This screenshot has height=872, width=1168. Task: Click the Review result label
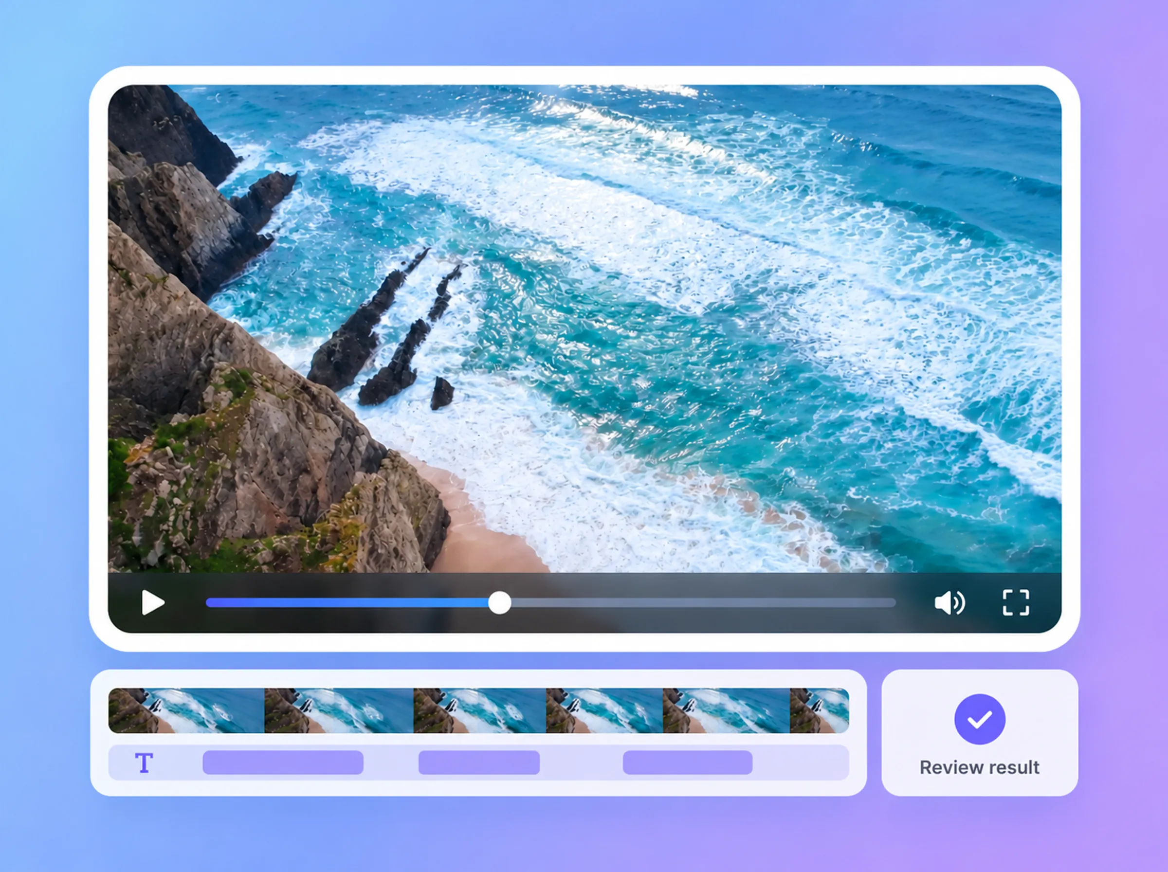coord(980,767)
